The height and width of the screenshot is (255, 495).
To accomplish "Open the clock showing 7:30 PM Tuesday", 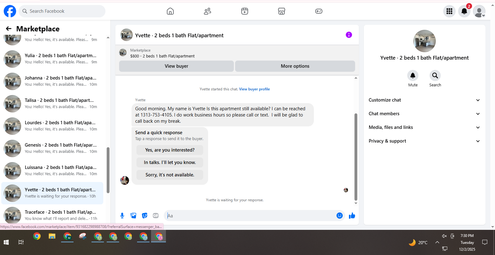I will (467, 242).
